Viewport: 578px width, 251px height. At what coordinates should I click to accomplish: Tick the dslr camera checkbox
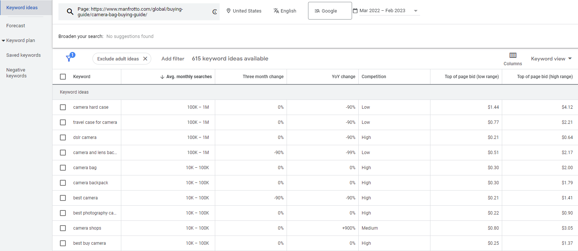tap(63, 137)
